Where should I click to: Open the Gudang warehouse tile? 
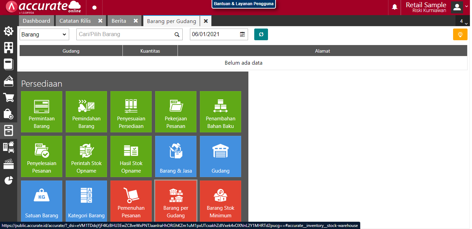(221, 156)
